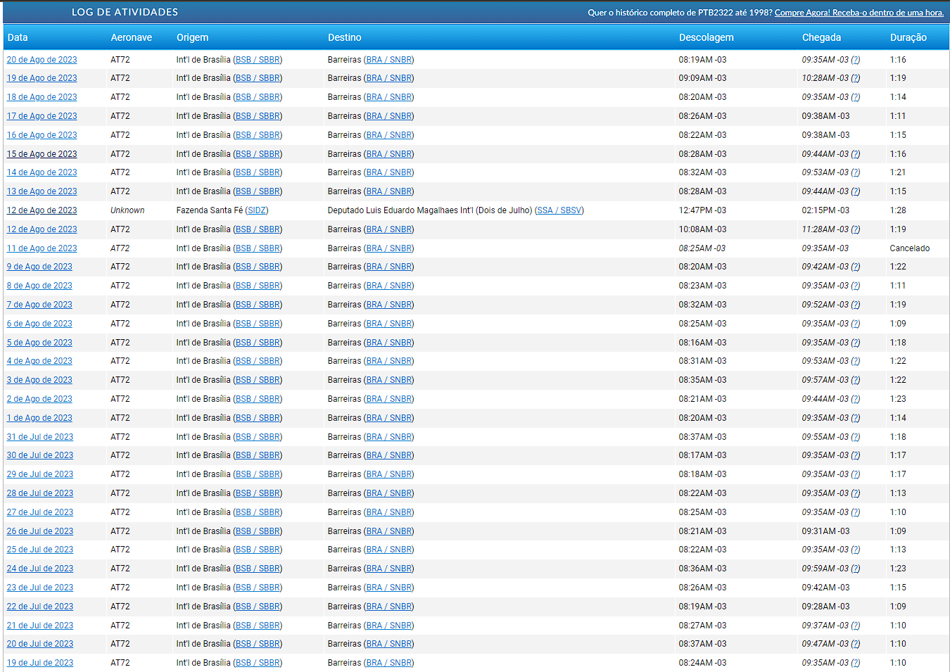
Task: Select the 'Cancelado' status text
Action: (x=910, y=248)
